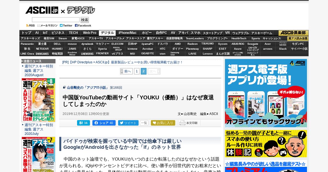Open the サイバー小説 brand link

pos(299,49)
